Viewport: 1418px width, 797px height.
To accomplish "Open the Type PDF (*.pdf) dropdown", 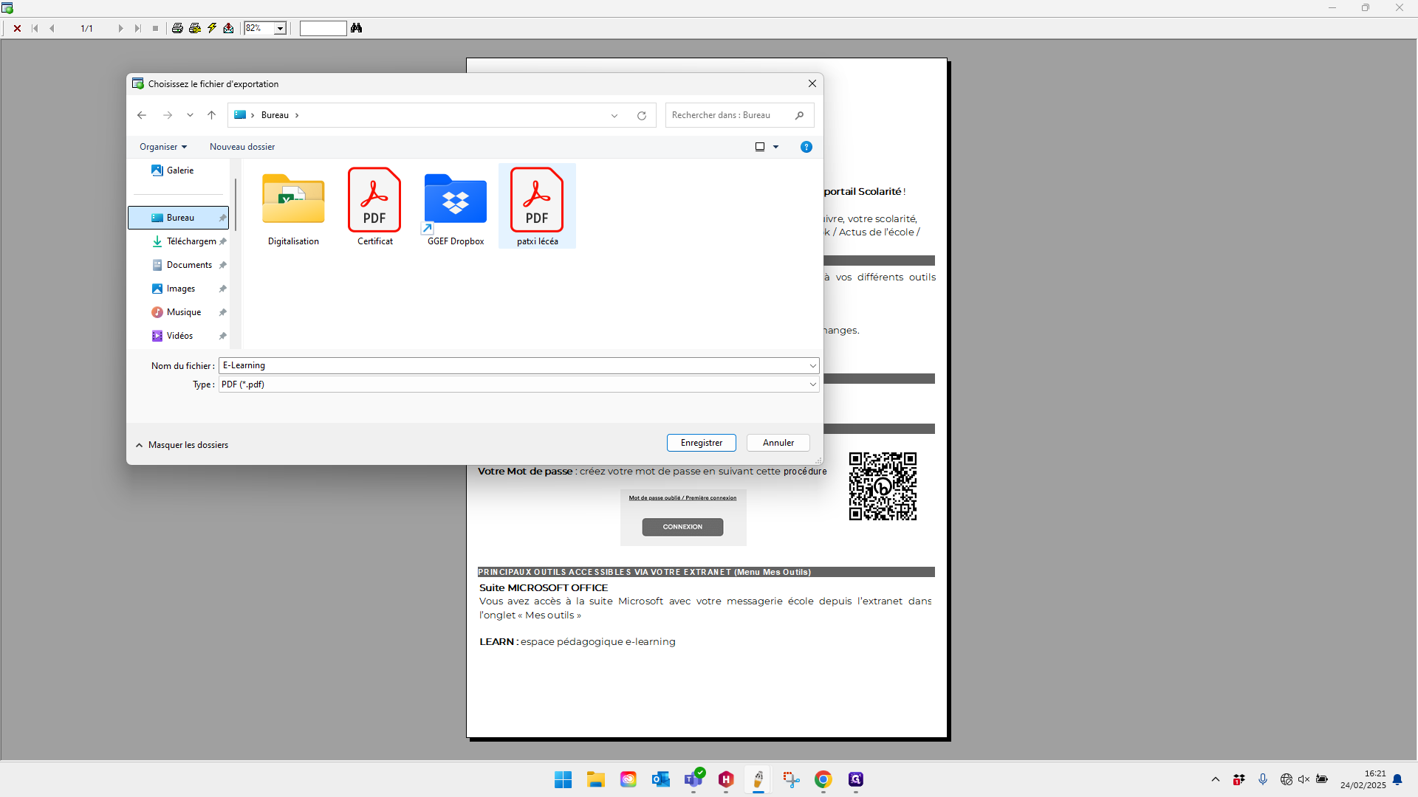I will pos(518,384).
